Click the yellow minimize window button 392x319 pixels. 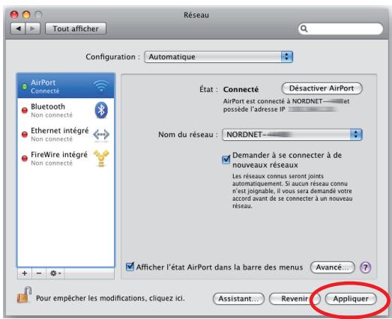[x=26, y=15]
